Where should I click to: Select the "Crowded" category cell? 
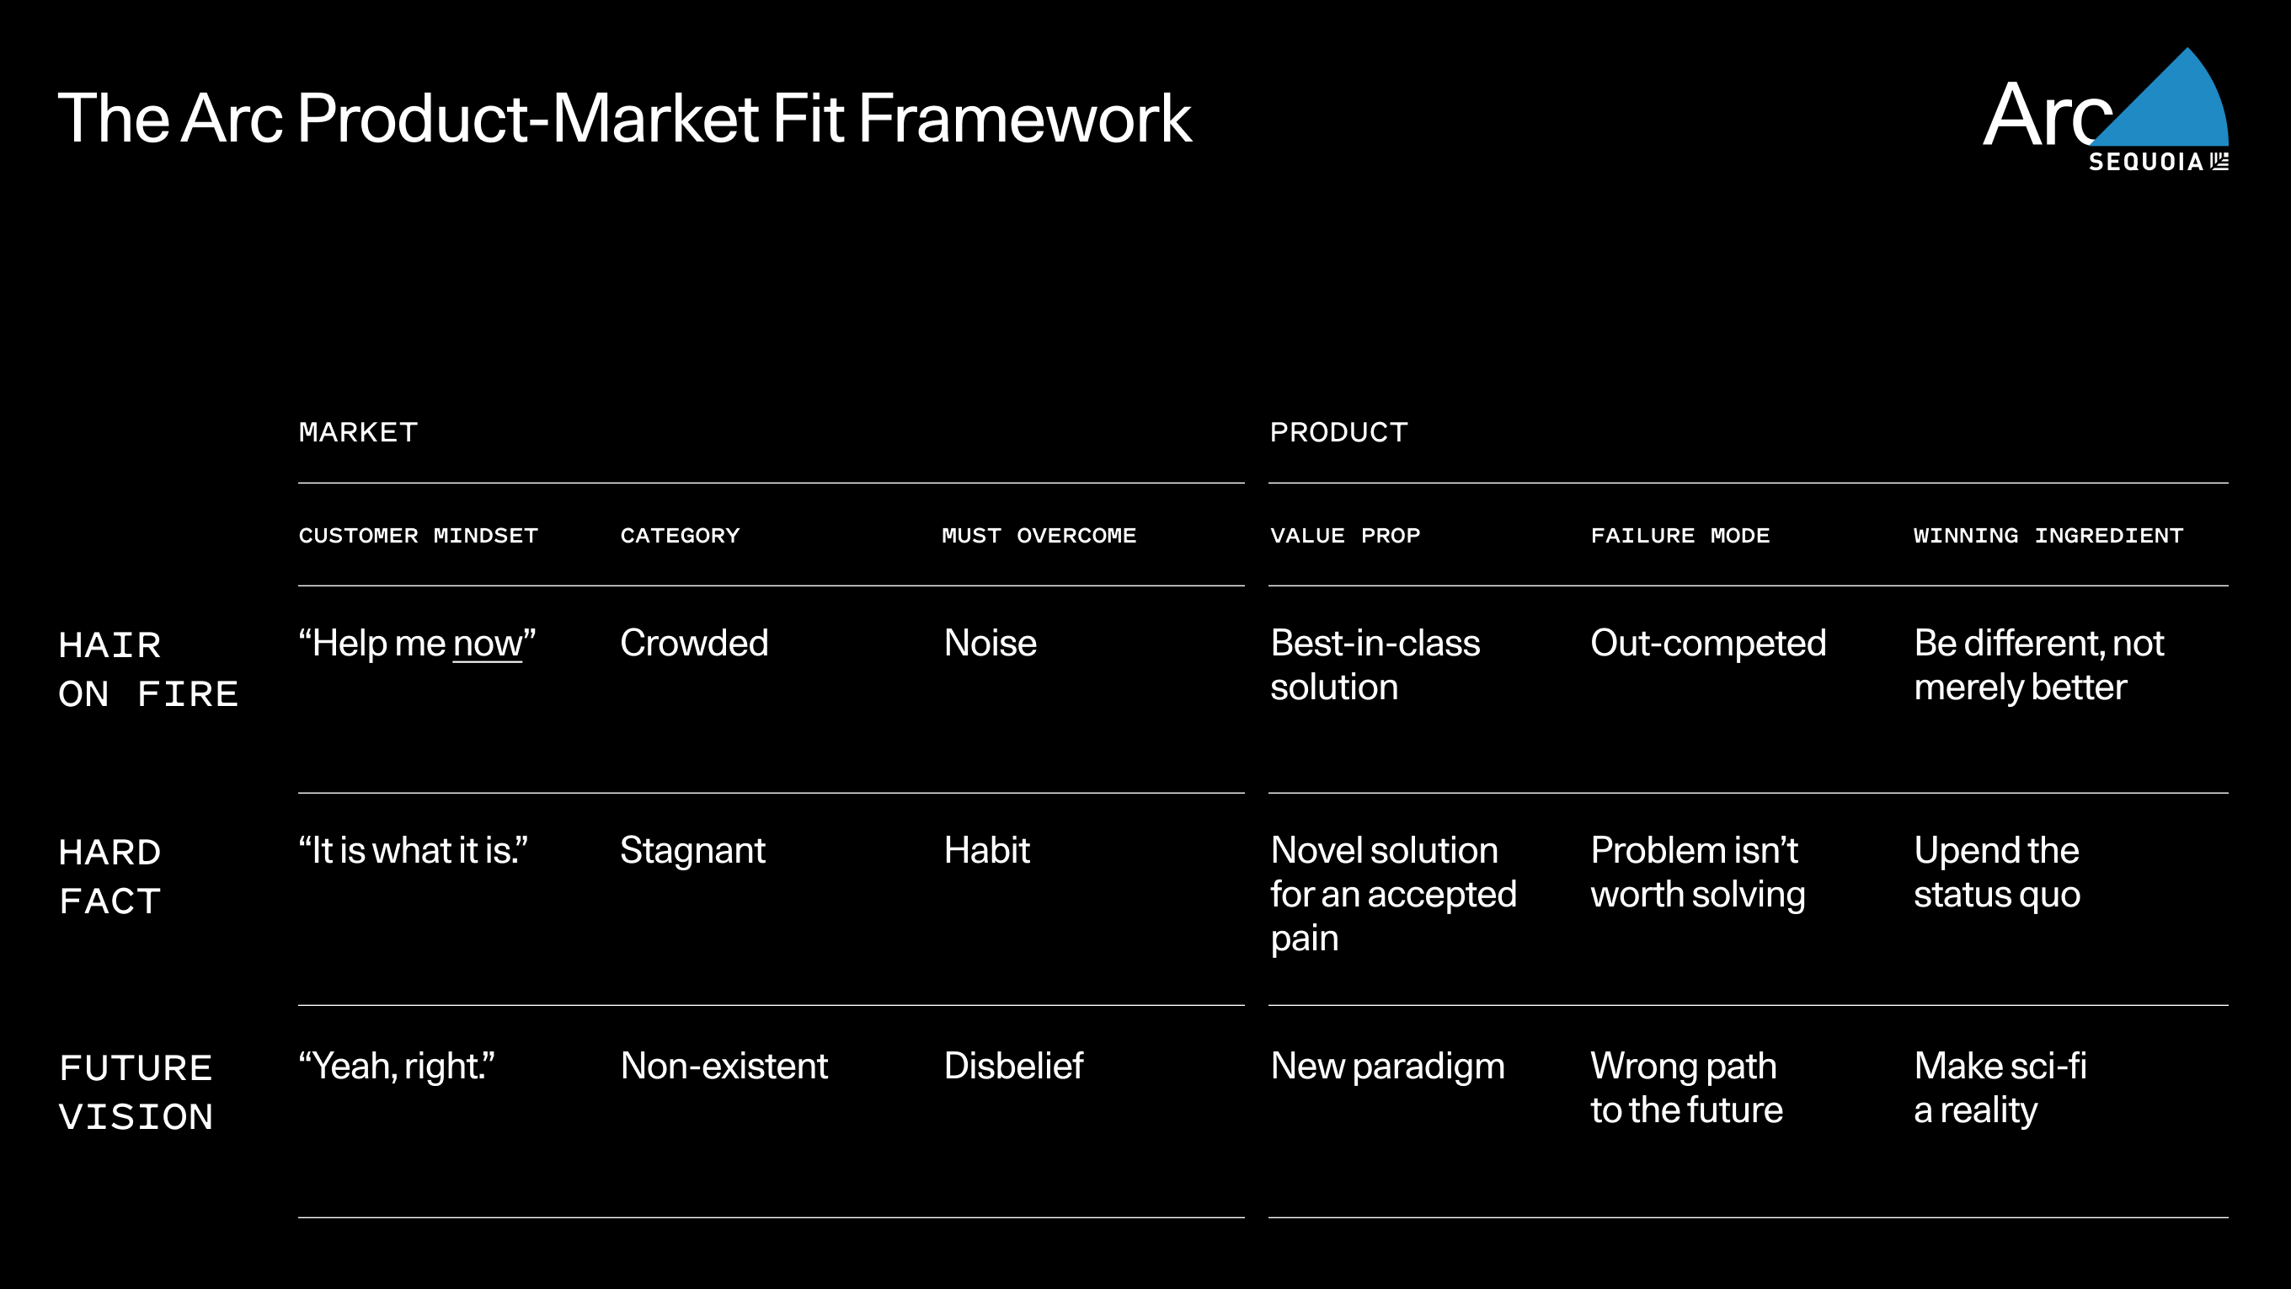tap(694, 643)
